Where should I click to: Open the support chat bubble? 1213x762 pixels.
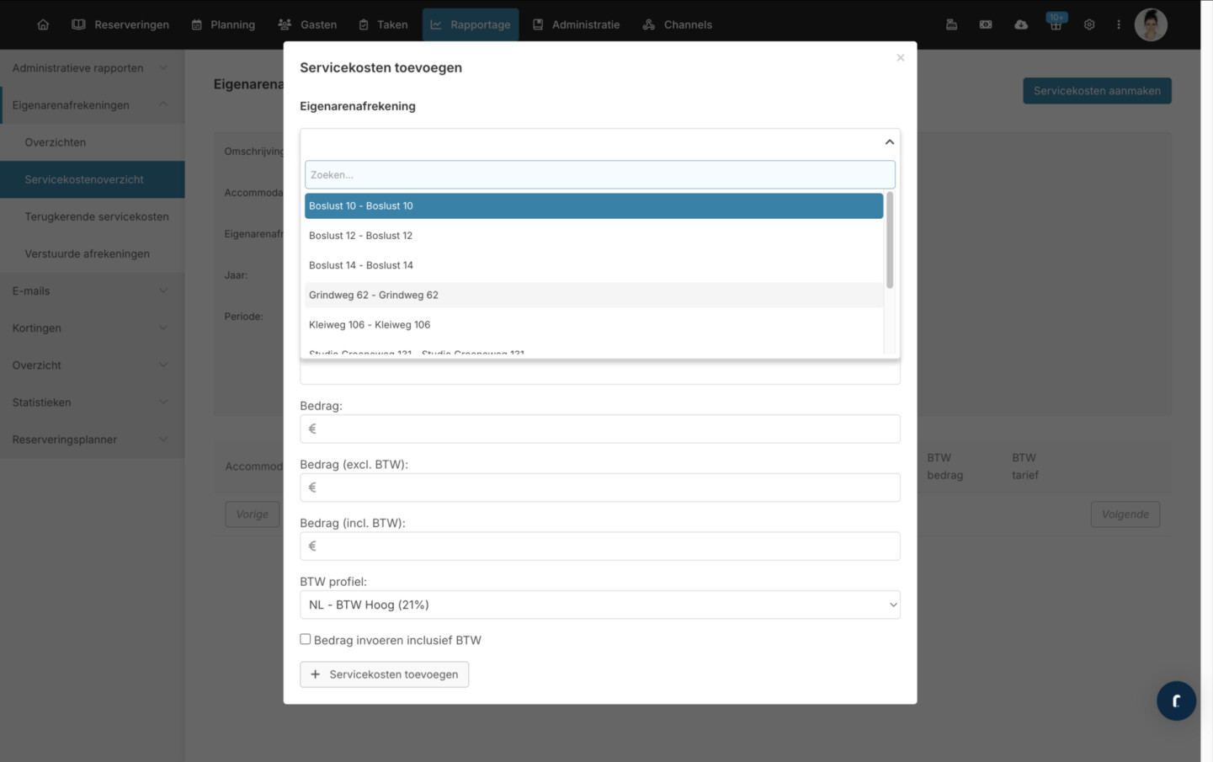[1176, 701]
